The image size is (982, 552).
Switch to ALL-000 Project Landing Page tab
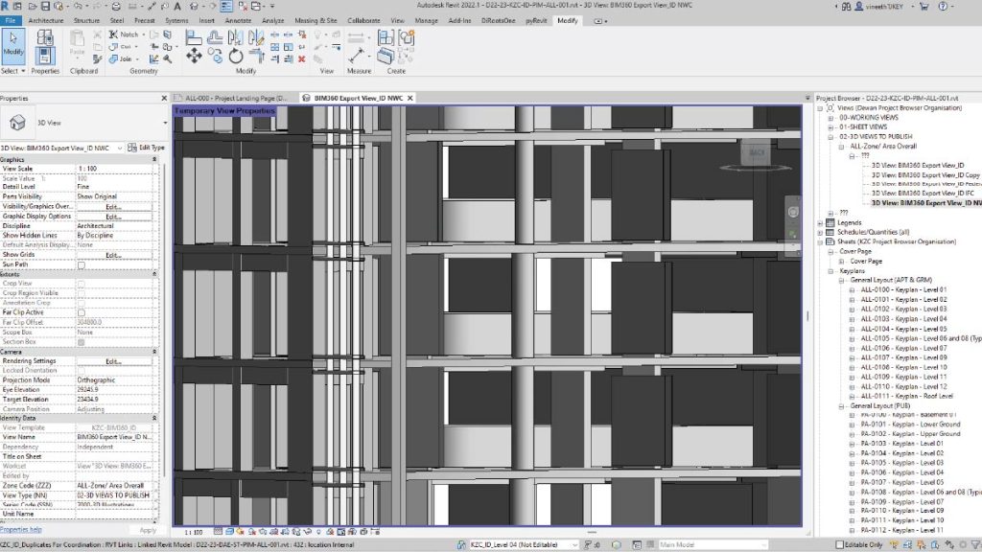(234, 98)
